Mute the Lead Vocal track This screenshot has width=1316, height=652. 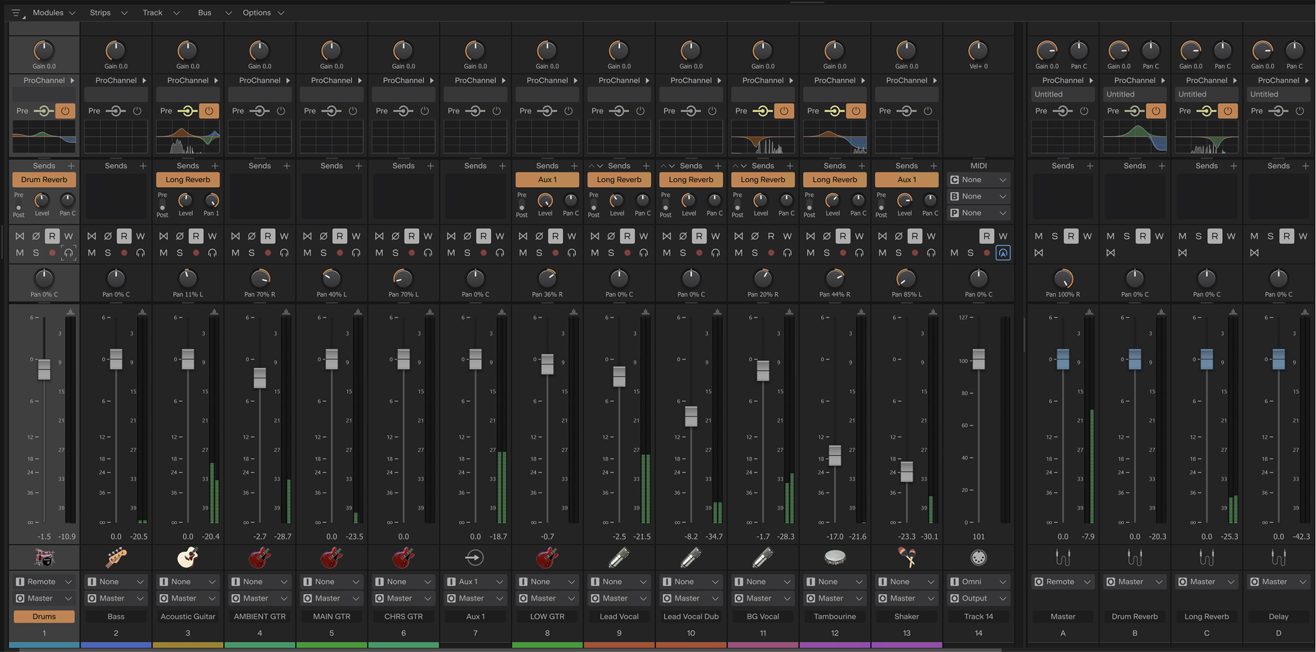[x=595, y=252]
